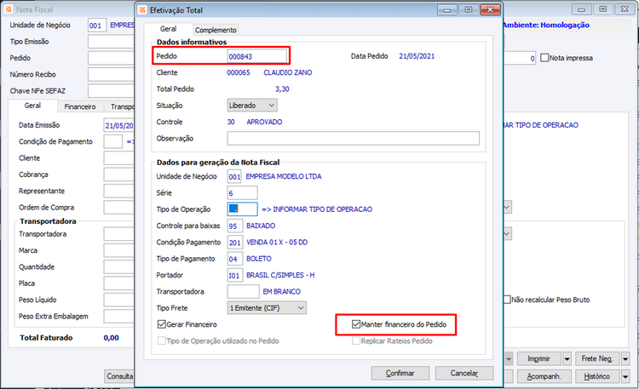
Task: Click client code 000065
Action: pyautogui.click(x=239, y=72)
